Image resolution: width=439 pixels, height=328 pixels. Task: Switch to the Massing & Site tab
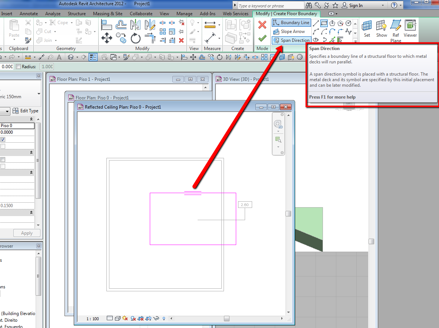108,14
